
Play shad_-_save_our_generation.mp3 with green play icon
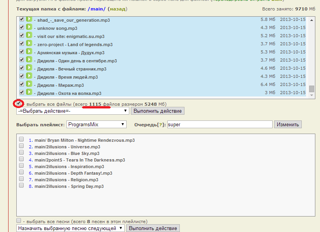(29, 19)
